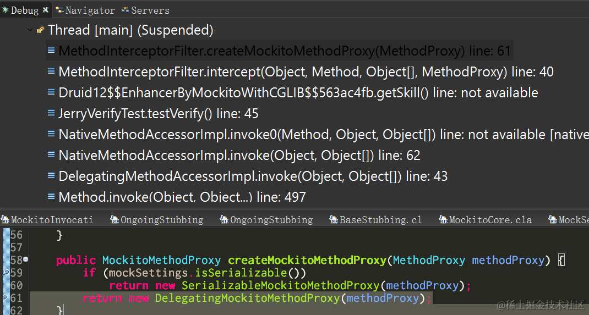Click stack frame icon beside MethodInterceptorFilter.intercept
This screenshot has width=589, height=315.
(51, 71)
